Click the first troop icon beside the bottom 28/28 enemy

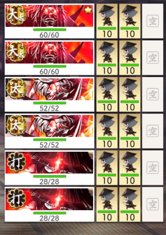click(x=107, y=204)
